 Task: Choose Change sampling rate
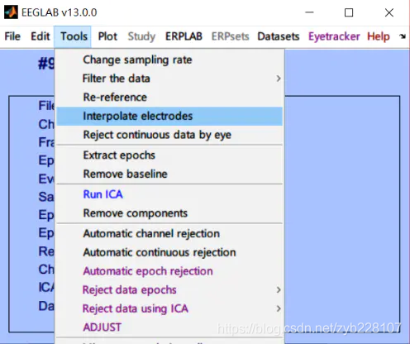point(169,60)
